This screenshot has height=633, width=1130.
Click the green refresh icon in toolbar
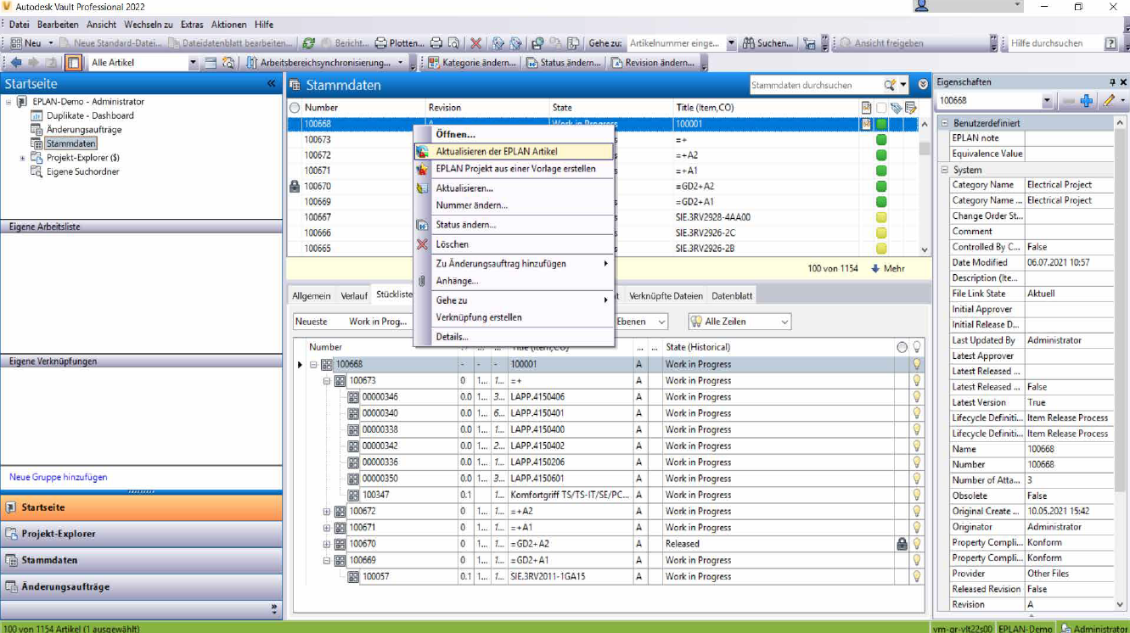click(309, 42)
